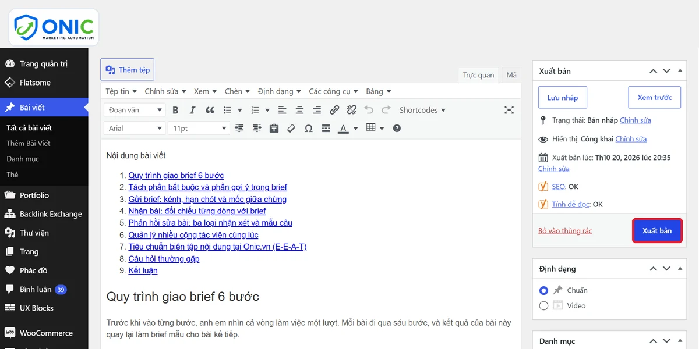Apply numbered list formatting
The image size is (699, 349).
pos(255,110)
